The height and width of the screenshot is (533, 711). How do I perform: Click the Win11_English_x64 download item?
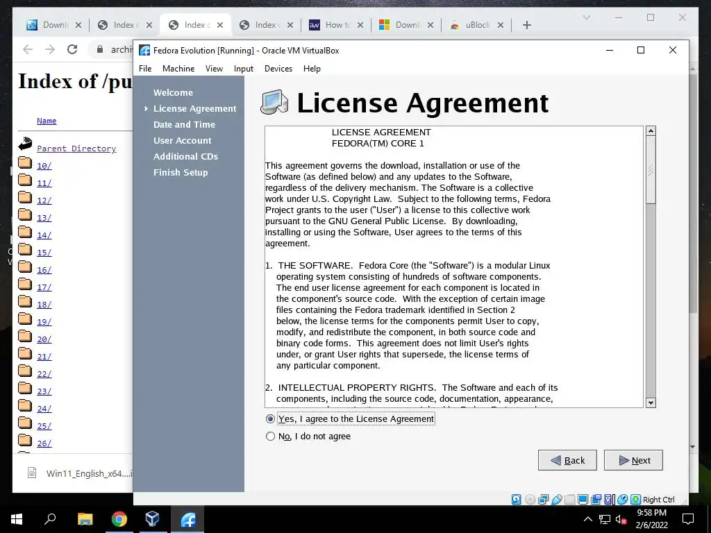79,473
